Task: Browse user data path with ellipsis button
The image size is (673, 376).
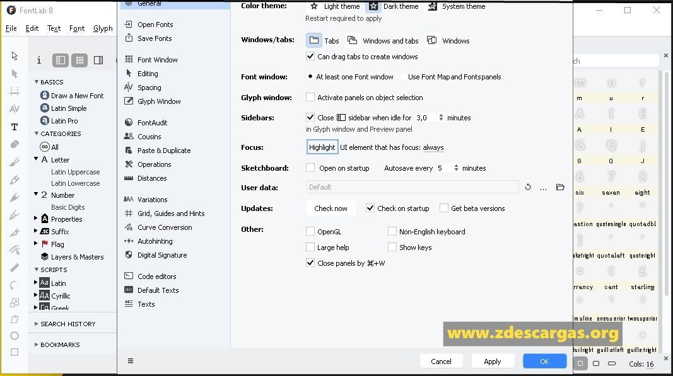Action: (x=543, y=188)
